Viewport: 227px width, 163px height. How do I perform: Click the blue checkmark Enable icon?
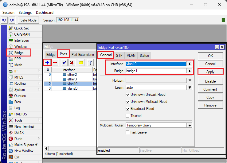coord(64,63)
